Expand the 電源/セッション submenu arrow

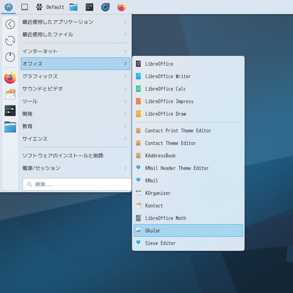[125, 168]
